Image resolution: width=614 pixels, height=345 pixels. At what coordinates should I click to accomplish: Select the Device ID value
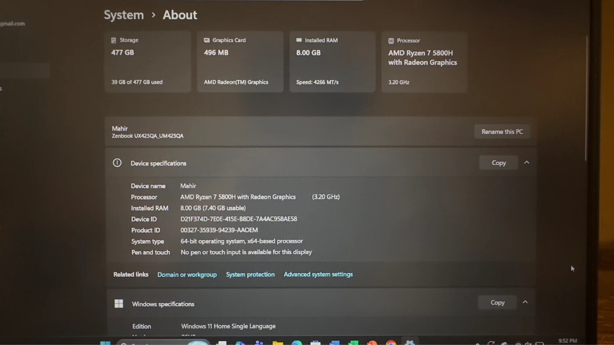click(x=239, y=219)
